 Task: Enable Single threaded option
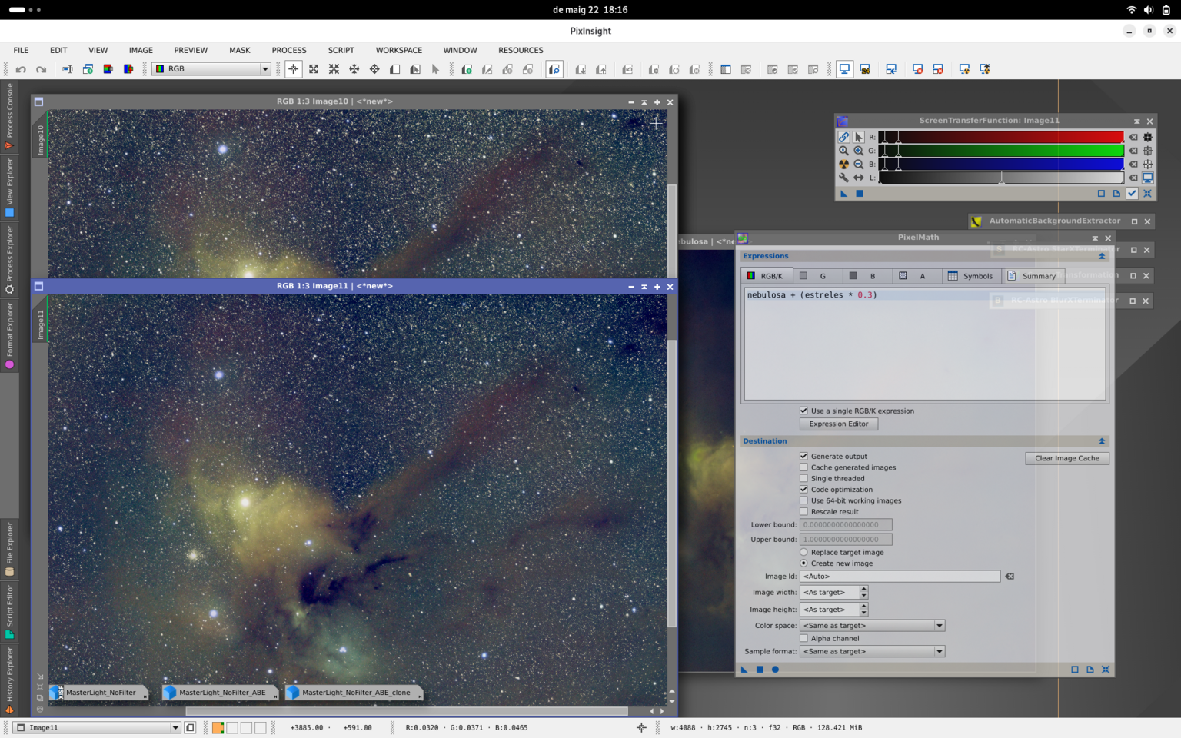(803, 478)
